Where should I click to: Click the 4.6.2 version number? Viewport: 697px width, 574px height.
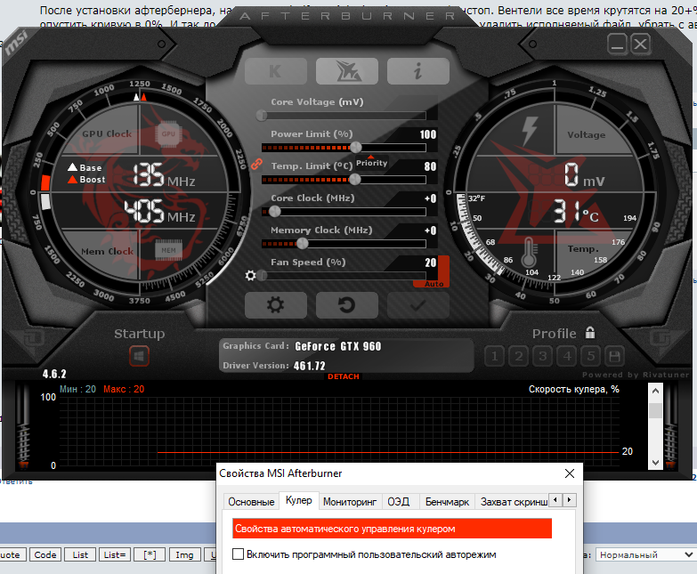tap(54, 374)
